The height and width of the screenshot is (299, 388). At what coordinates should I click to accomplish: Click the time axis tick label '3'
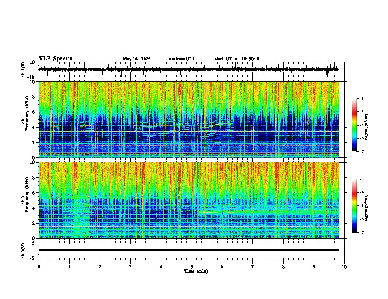(130, 267)
